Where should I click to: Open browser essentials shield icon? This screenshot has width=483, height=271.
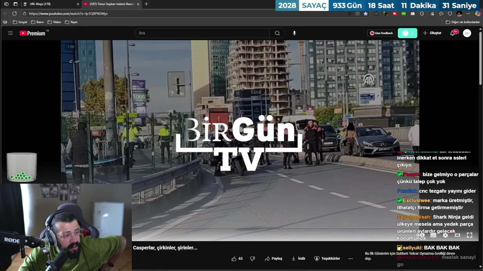coord(450,14)
